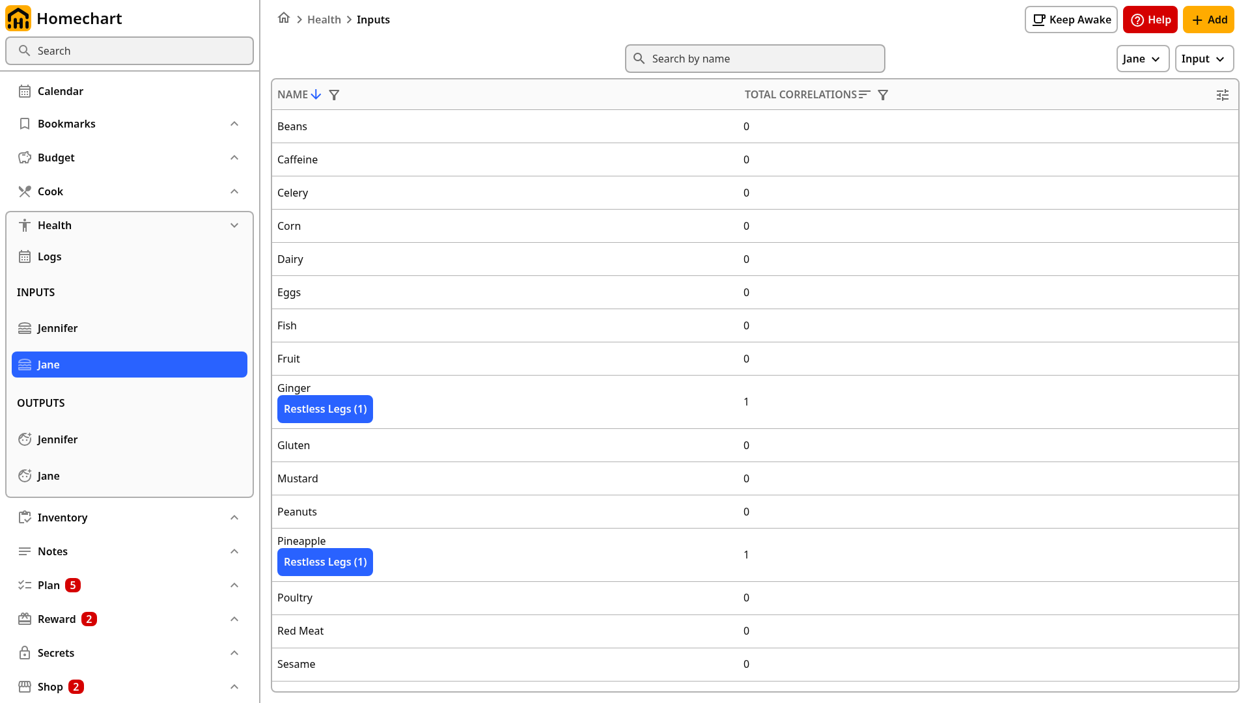Click the Total Correlations filter icon
1250x703 pixels.
883,95
